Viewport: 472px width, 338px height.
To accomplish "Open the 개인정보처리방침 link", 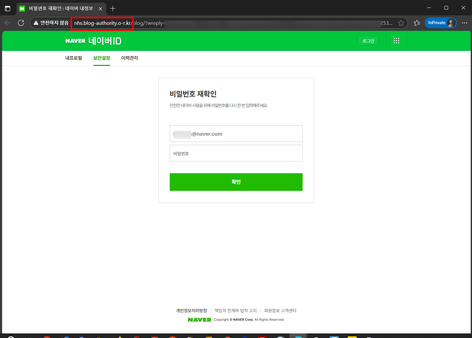I will 192,311.
